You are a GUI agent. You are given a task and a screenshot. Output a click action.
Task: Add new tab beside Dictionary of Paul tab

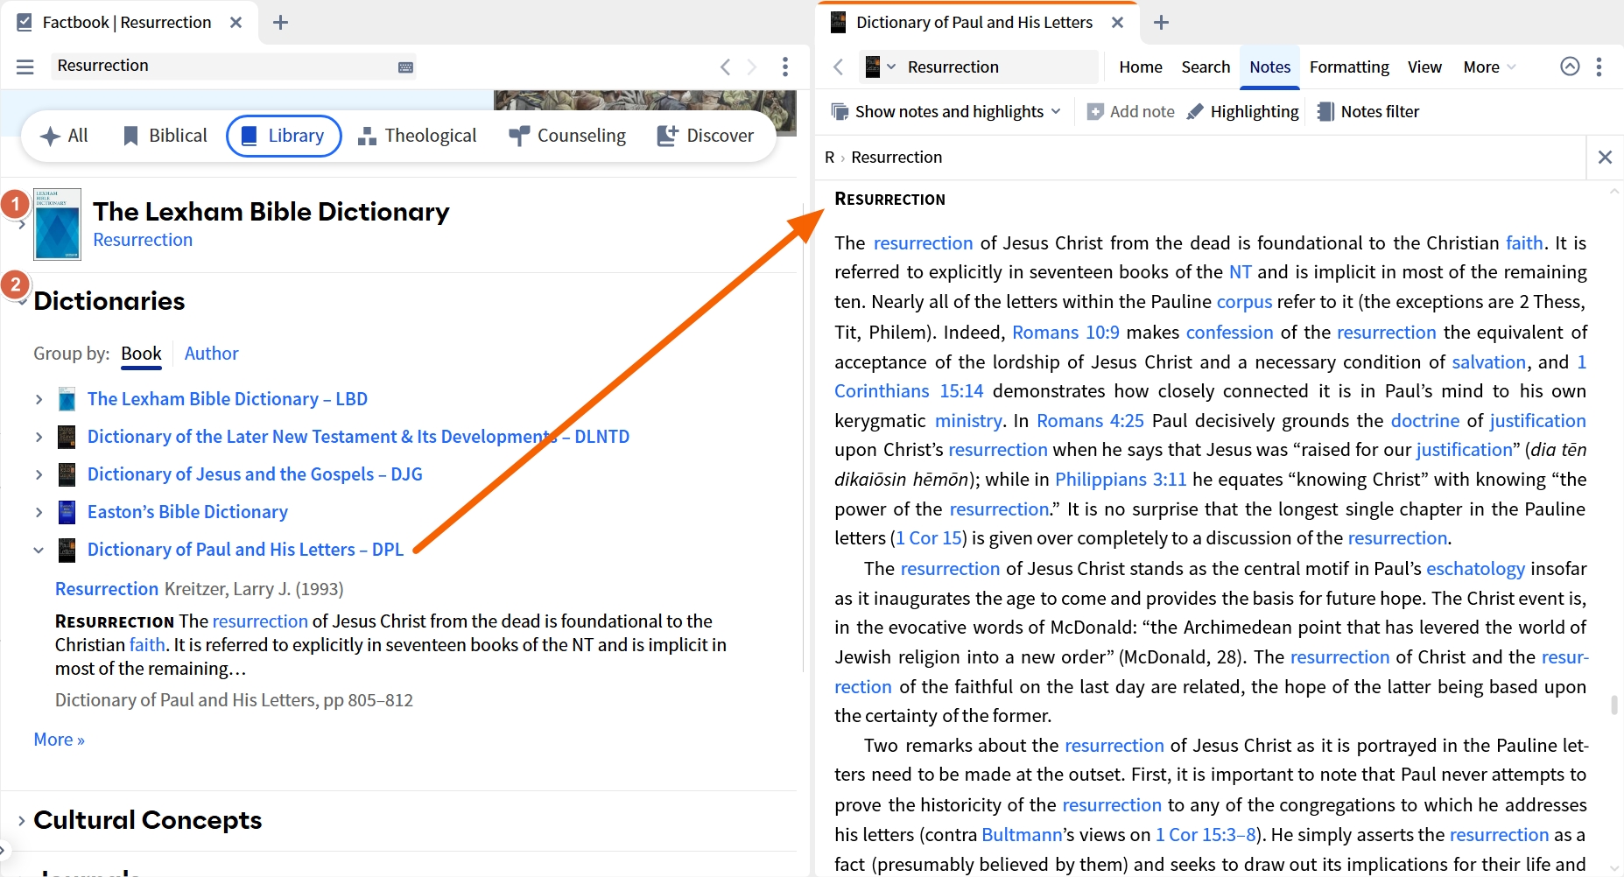tap(1161, 23)
